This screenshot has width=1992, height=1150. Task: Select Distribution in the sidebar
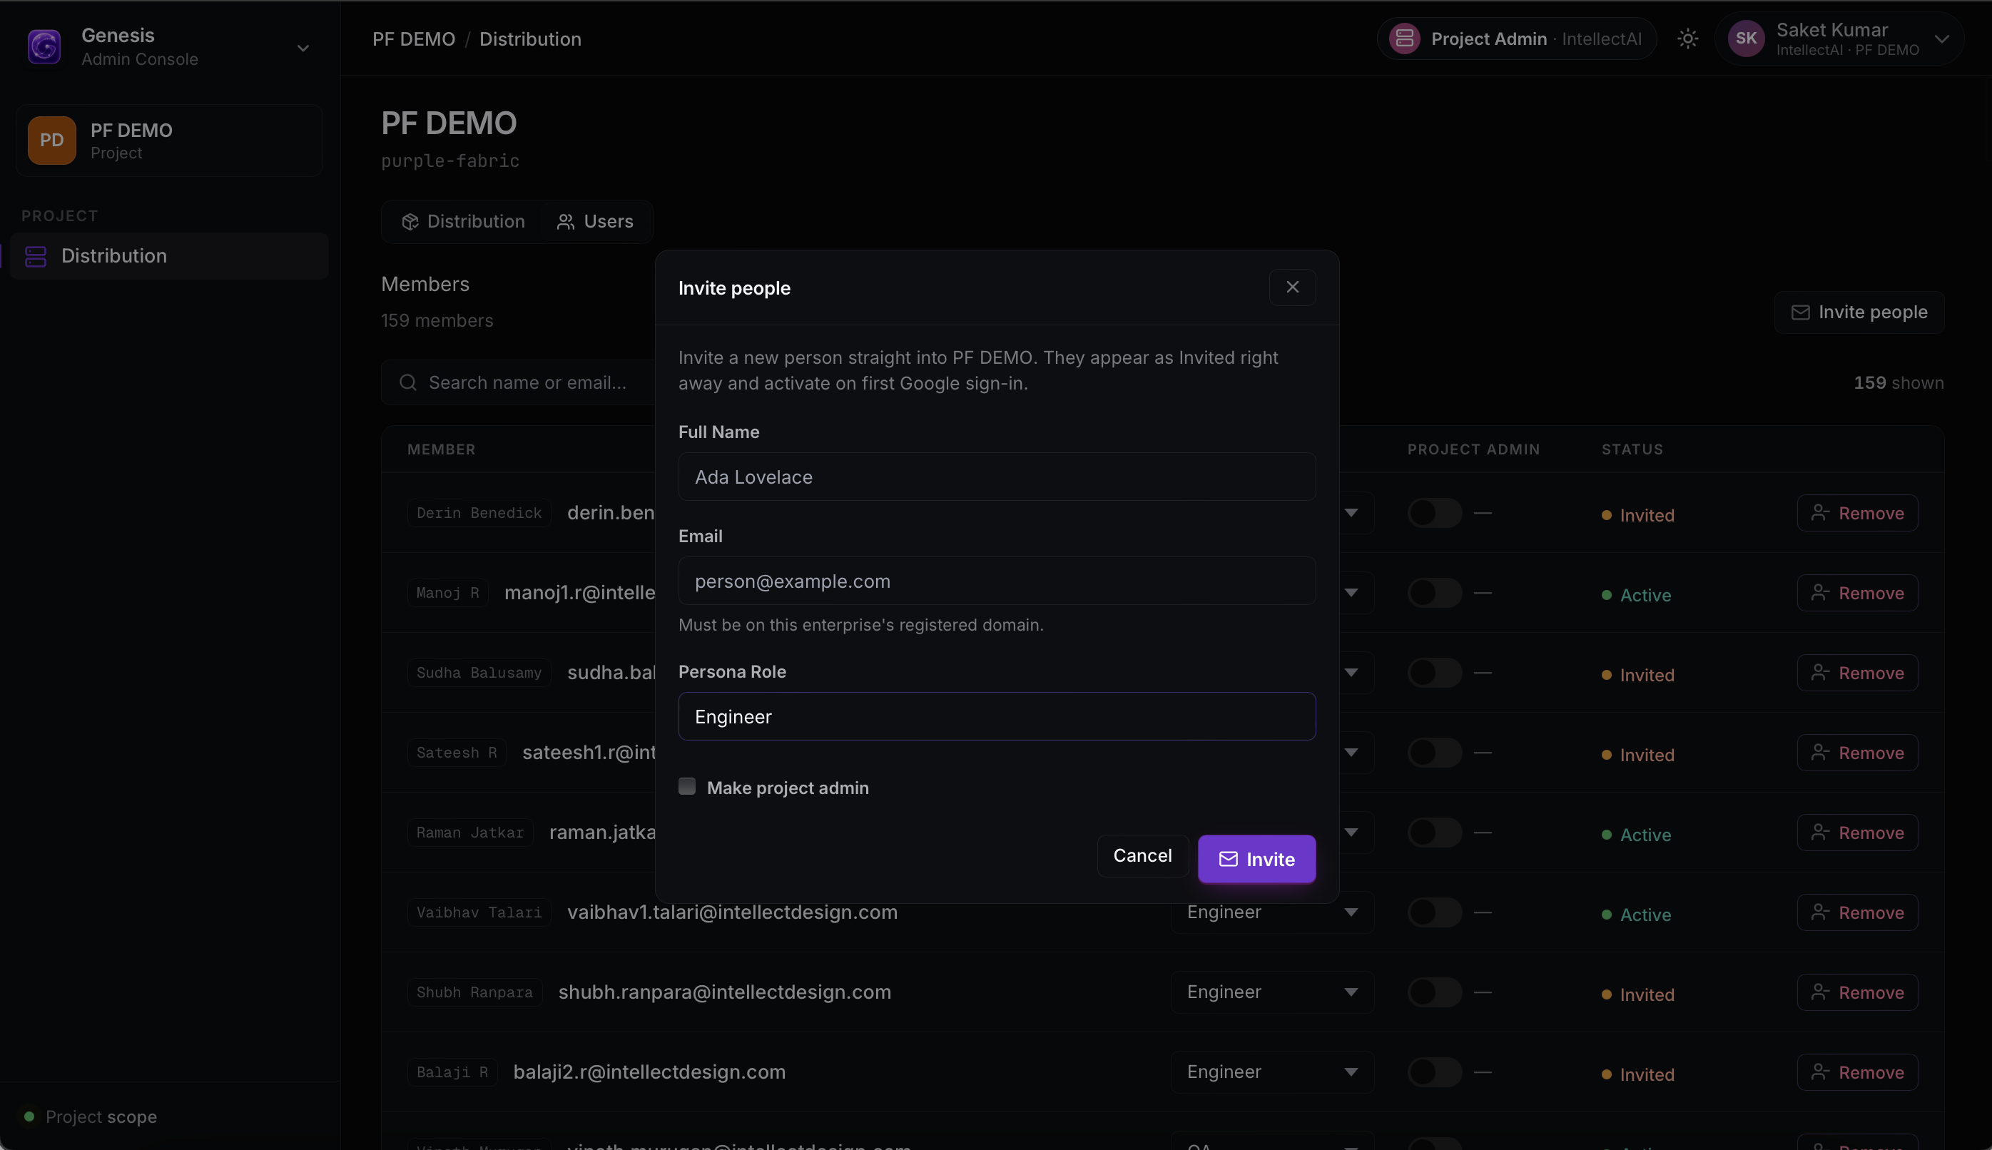tap(169, 256)
